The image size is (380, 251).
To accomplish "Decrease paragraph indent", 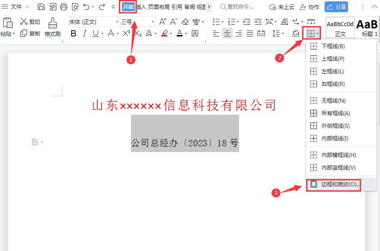I will [247, 22].
